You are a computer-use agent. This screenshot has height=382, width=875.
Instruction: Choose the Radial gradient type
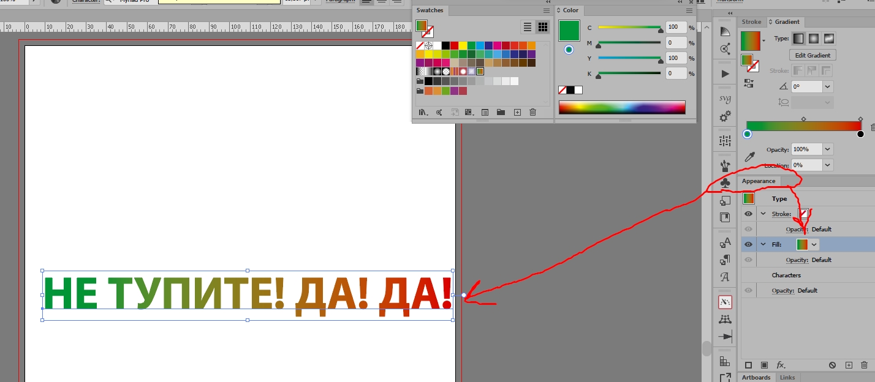814,39
